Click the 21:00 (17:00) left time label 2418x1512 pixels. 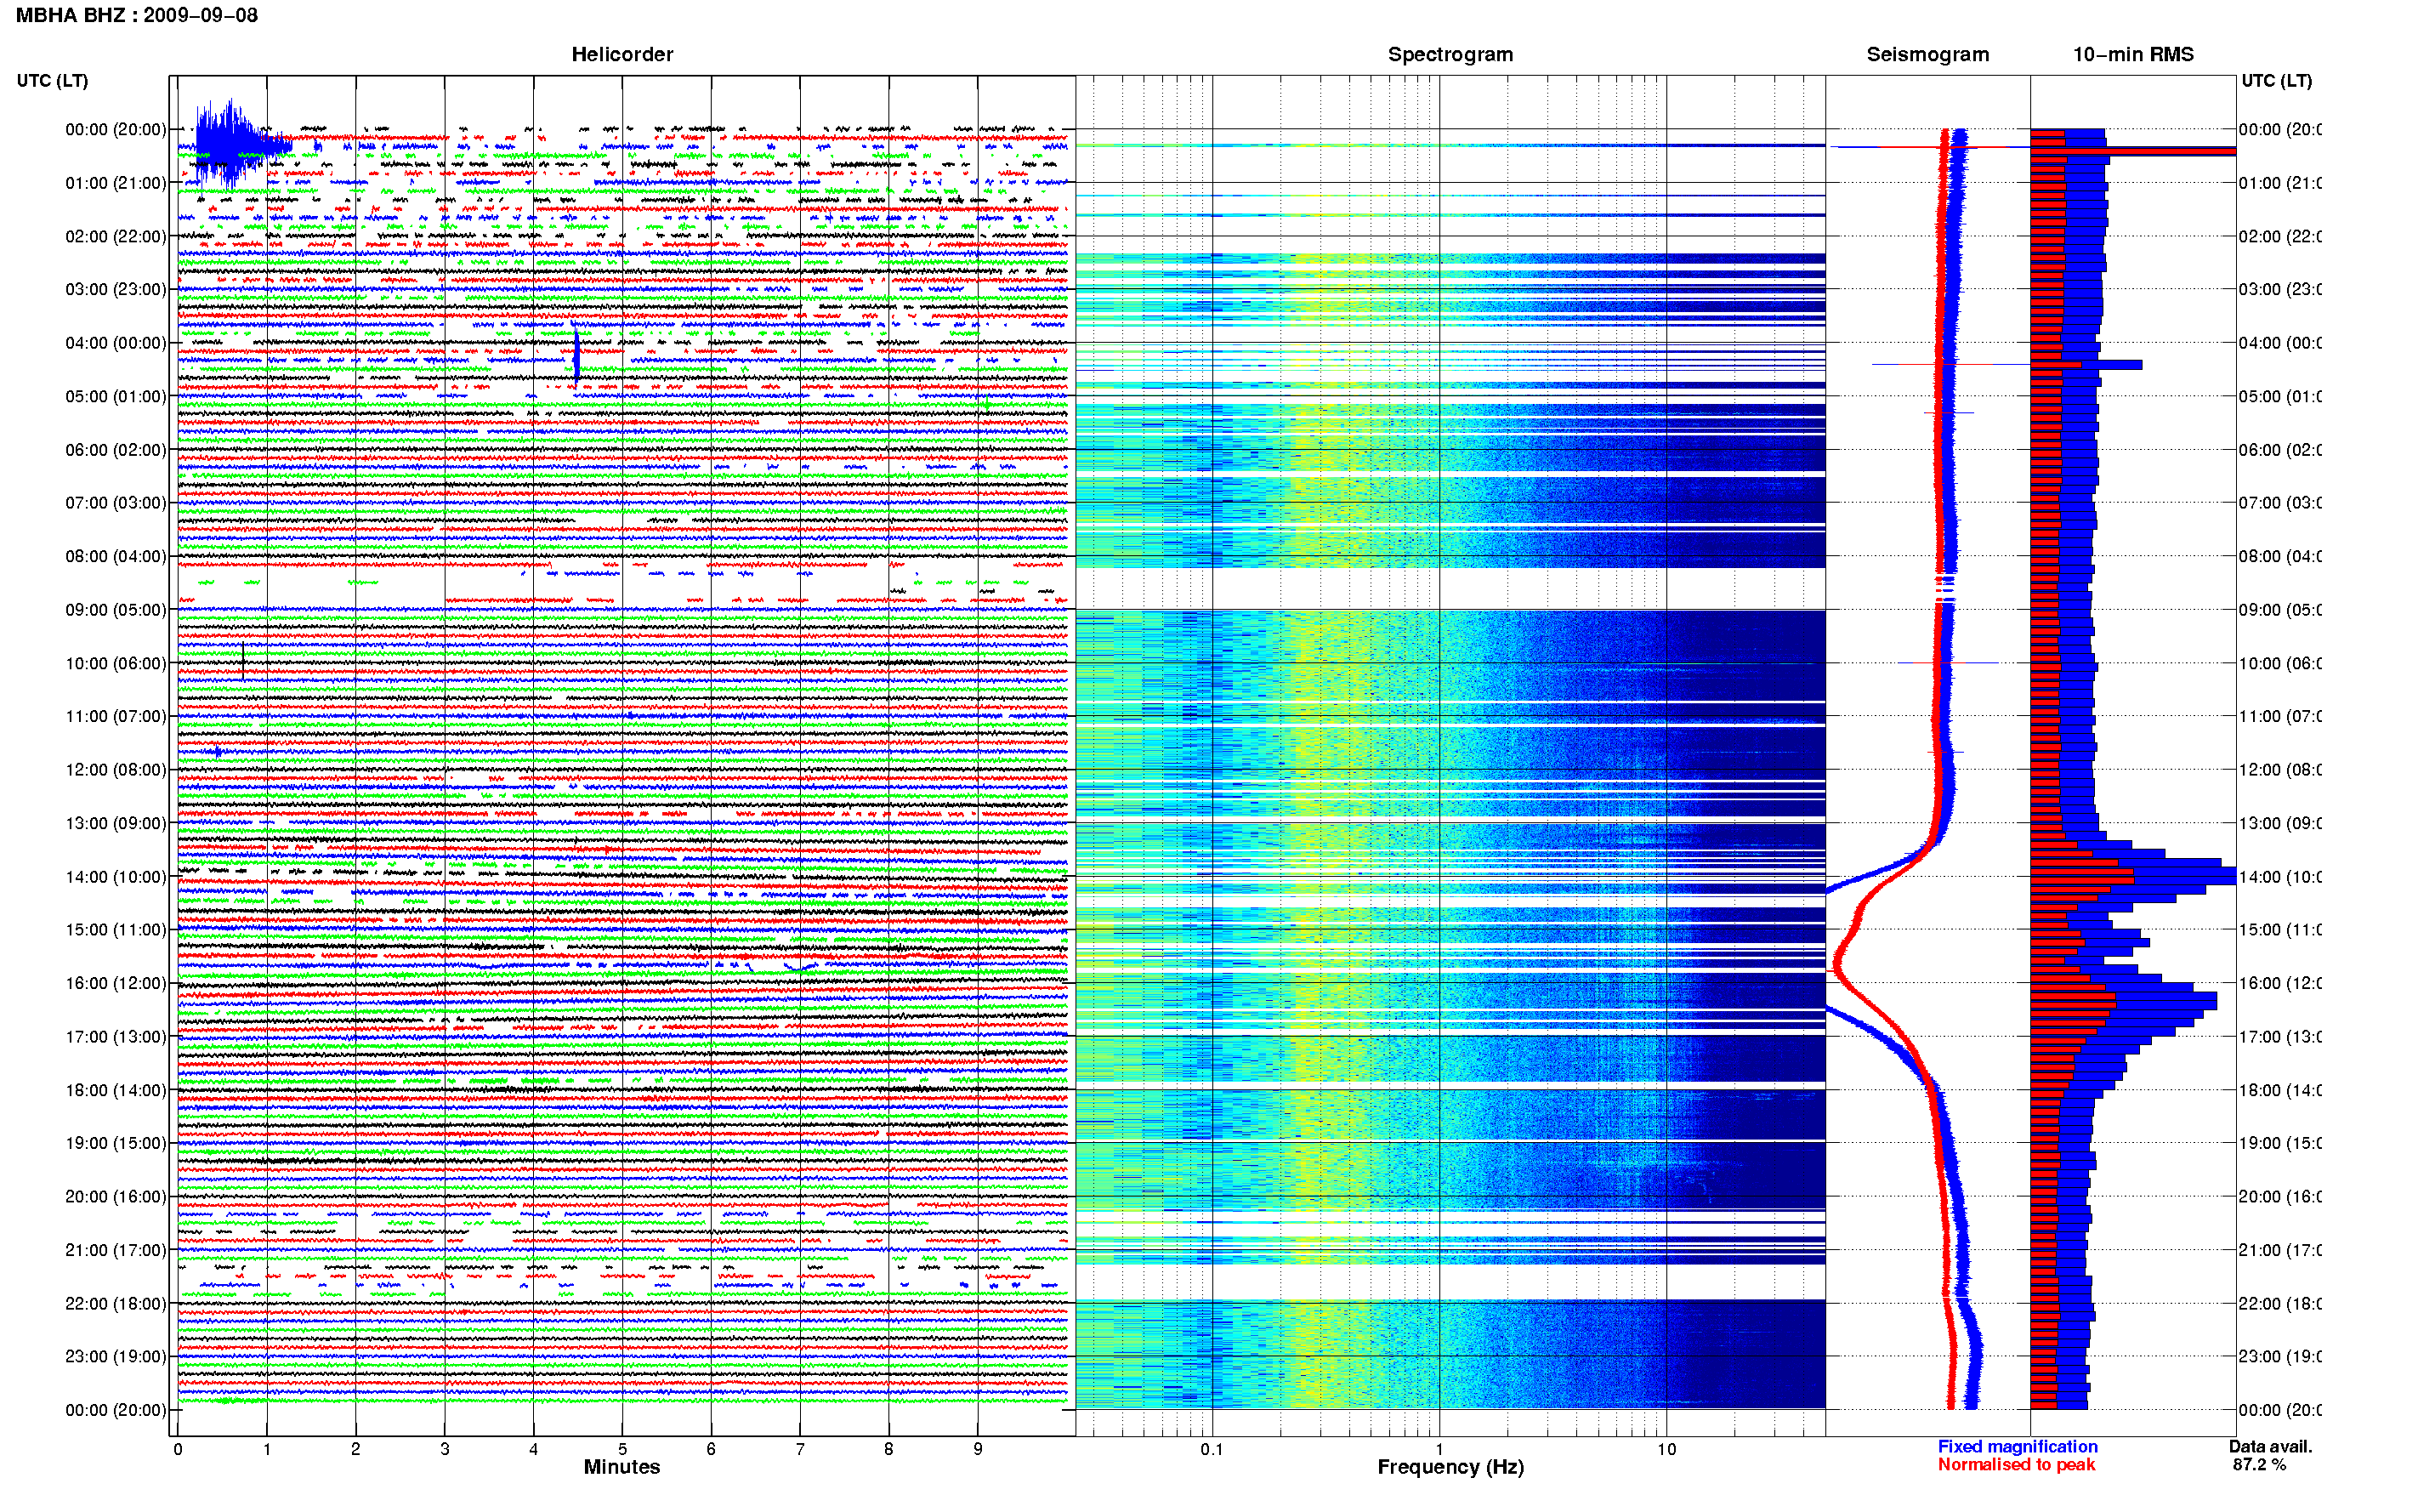point(116,1250)
